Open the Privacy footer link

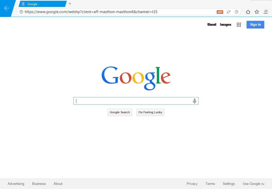(x=192, y=184)
